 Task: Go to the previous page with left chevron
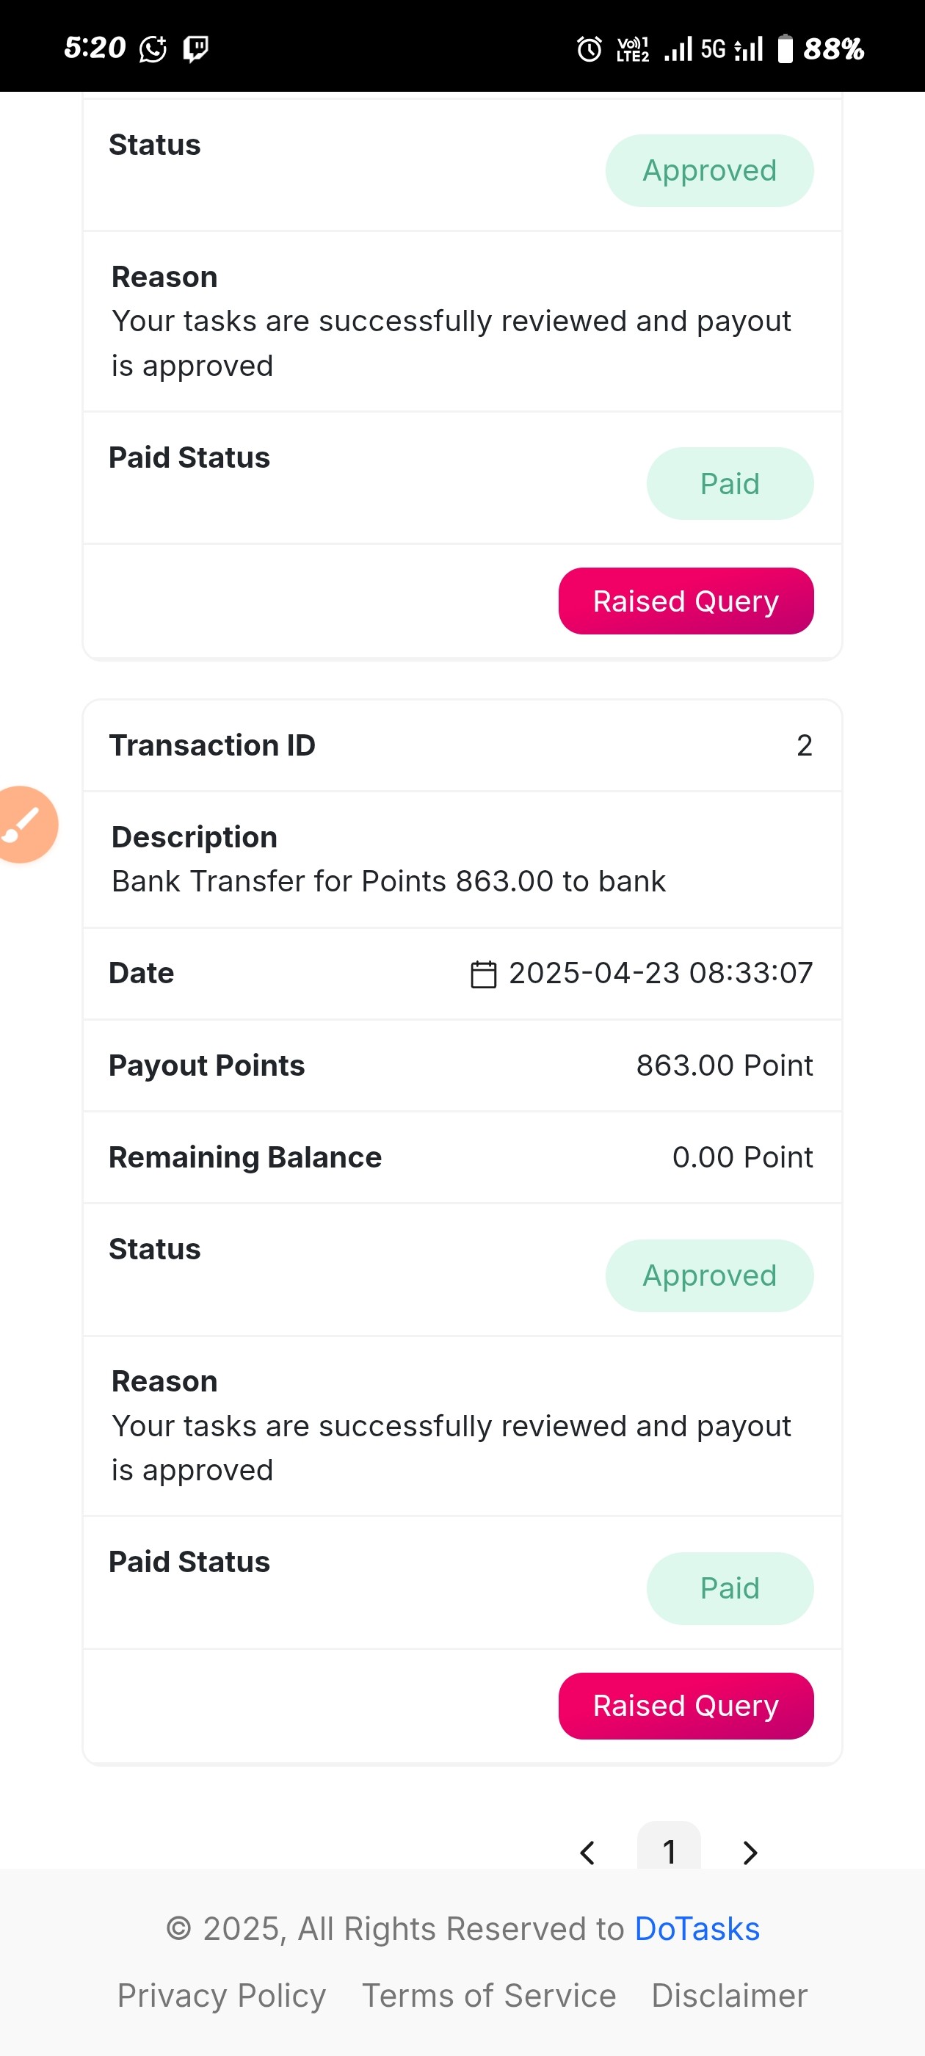(587, 1853)
